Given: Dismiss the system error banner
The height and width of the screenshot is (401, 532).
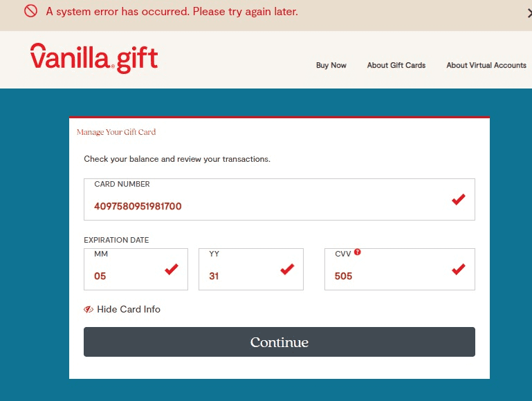Looking at the screenshot, I should coord(529,12).
